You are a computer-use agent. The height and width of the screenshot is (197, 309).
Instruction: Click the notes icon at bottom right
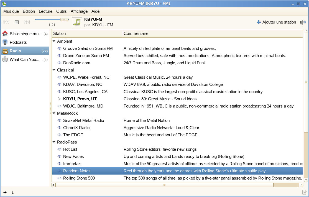[x=305, y=192]
